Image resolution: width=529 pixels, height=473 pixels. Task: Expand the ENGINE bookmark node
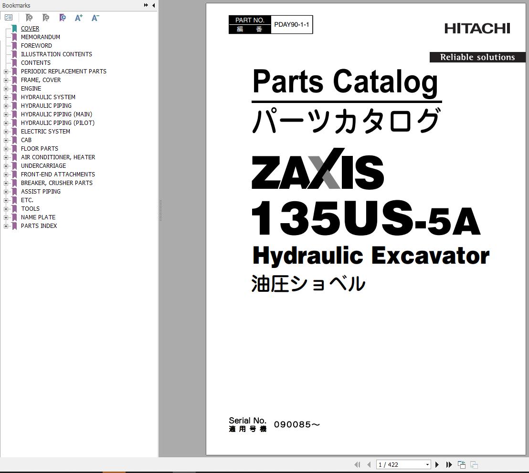(6, 89)
